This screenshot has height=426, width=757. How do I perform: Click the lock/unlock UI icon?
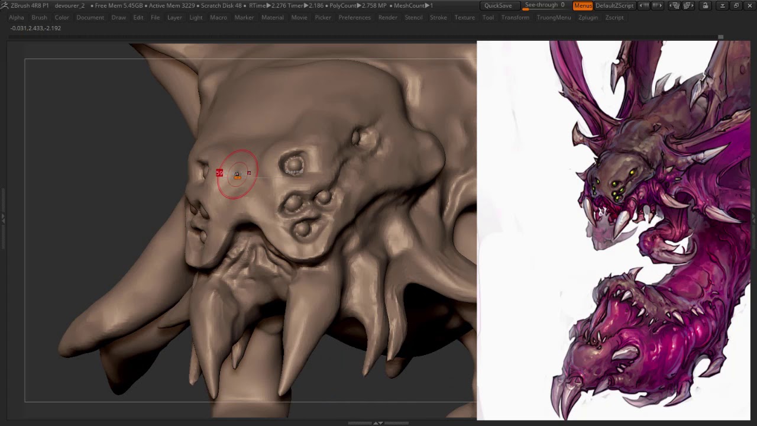[705, 5]
